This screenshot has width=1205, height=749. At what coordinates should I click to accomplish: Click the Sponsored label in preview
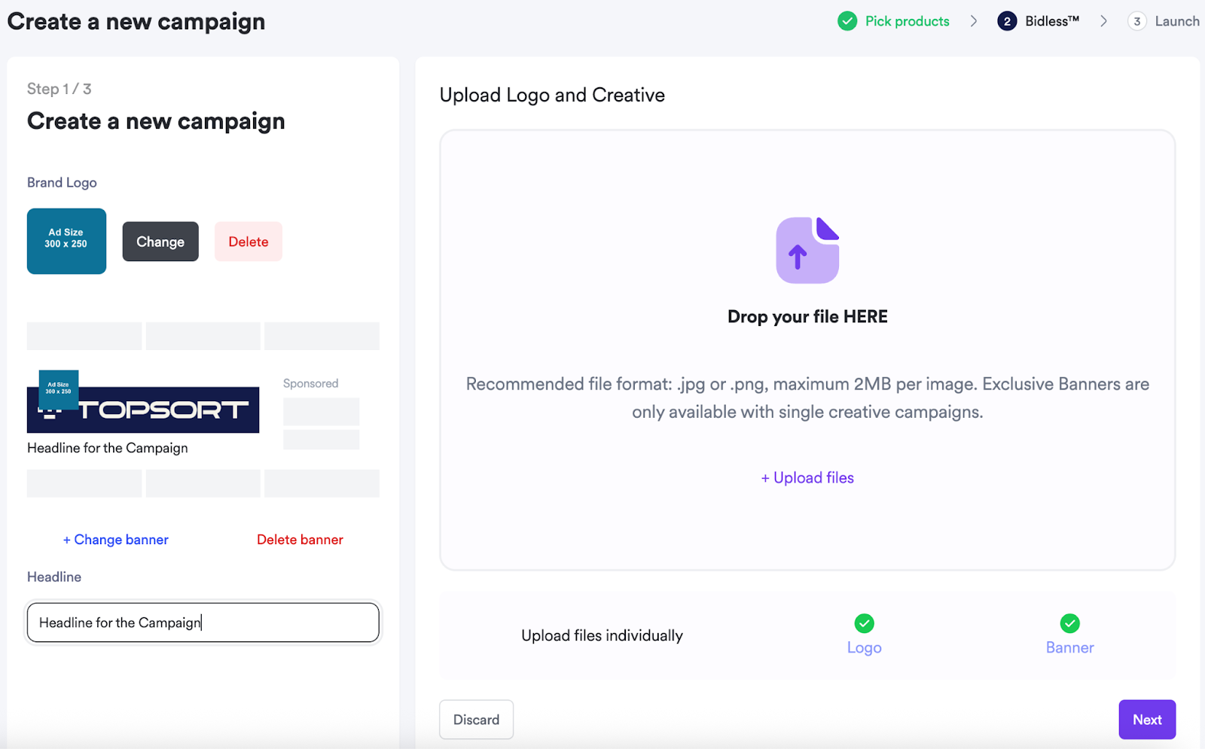(310, 383)
